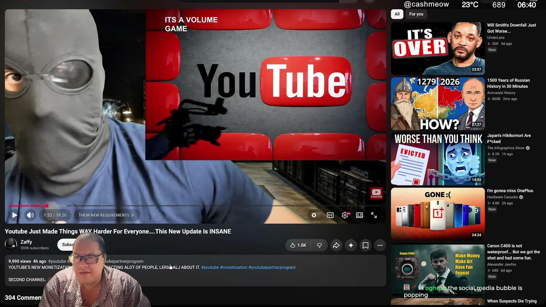Click the sparkle Ask icon beside Share
This screenshot has height=307, width=546.
point(351,245)
